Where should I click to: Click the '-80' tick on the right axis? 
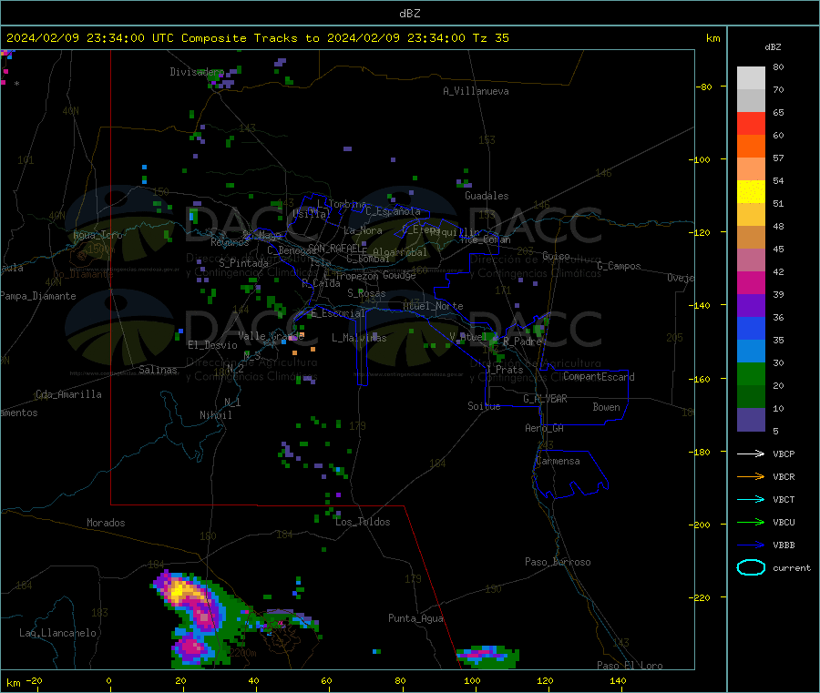click(x=704, y=87)
